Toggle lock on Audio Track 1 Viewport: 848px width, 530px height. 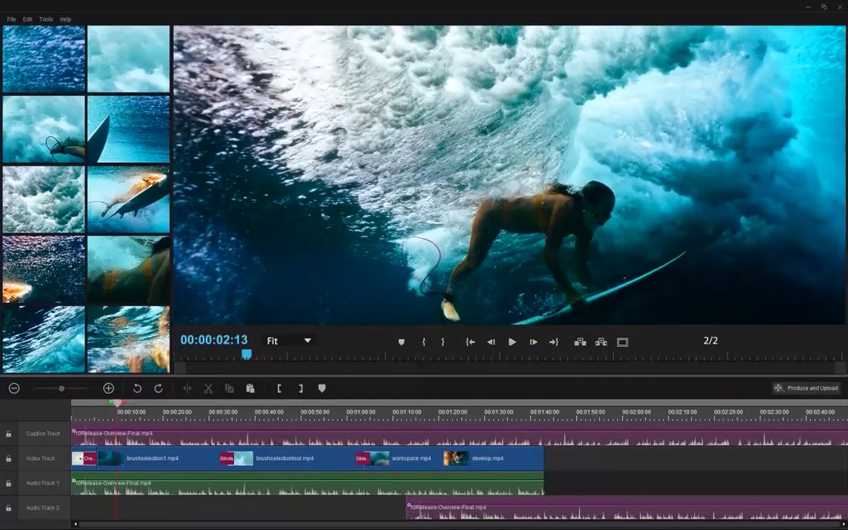[x=8, y=483]
